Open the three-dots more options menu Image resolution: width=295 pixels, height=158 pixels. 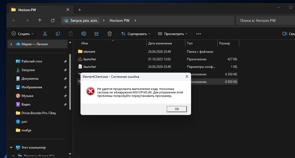[199, 34]
